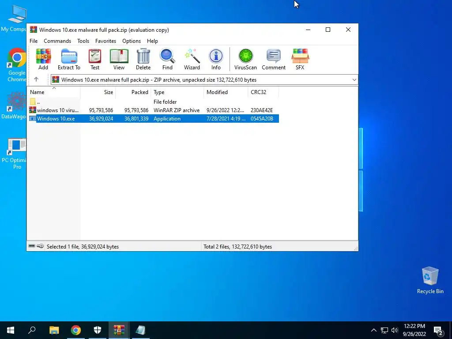Select the Windows 10.exe file row
Screen dimensions: 452x339
(x=153, y=118)
